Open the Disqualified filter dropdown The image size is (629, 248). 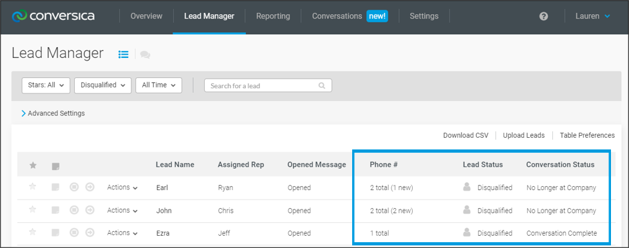click(x=103, y=85)
